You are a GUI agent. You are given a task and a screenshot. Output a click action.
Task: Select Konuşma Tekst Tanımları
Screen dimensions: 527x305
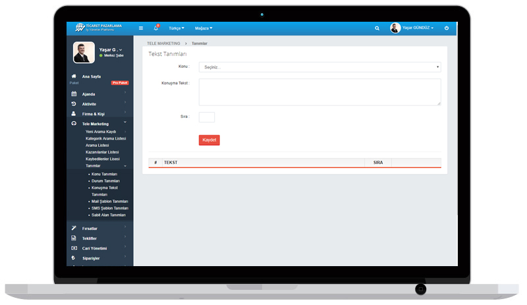[105, 191]
